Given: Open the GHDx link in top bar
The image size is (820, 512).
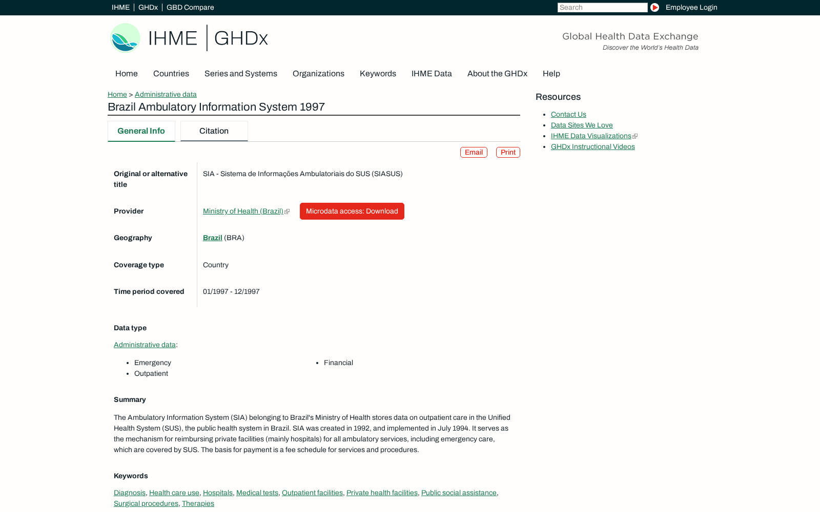Looking at the screenshot, I should pyautogui.click(x=148, y=7).
